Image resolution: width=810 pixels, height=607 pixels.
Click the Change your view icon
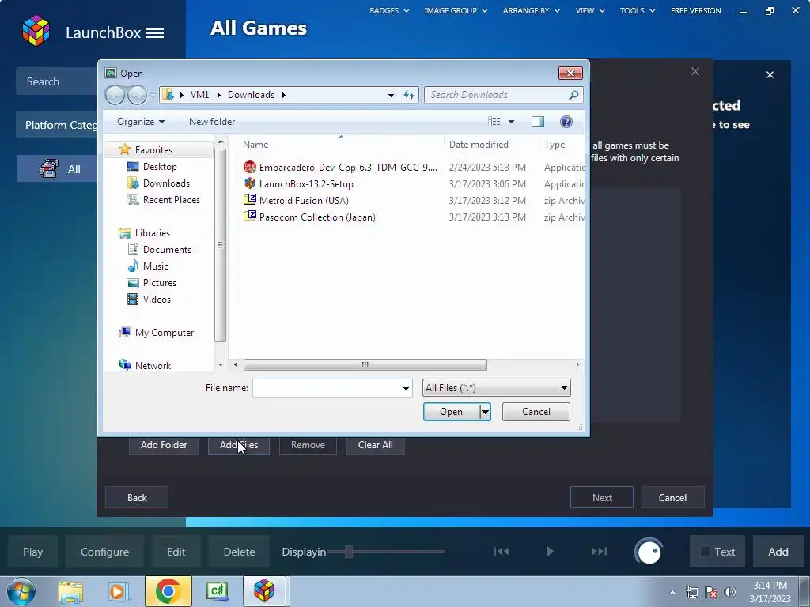click(494, 121)
